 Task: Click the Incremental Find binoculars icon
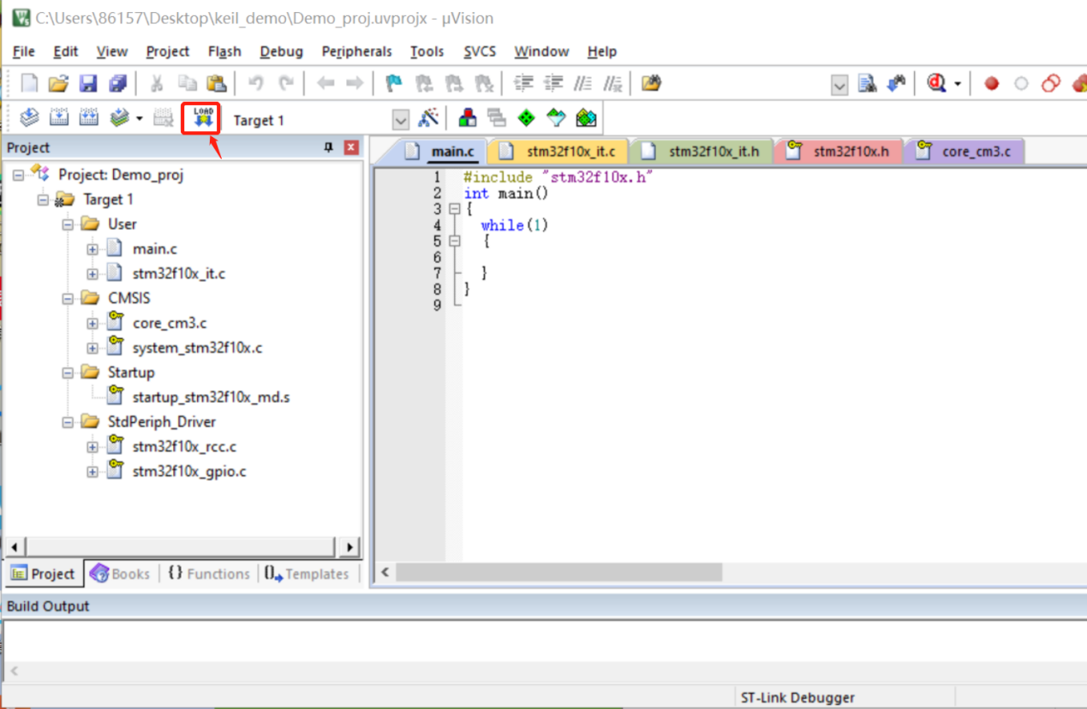(x=896, y=83)
